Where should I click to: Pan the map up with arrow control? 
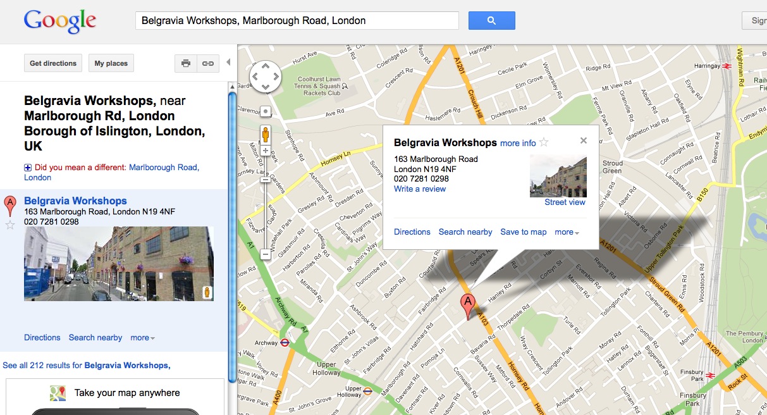[x=266, y=67]
